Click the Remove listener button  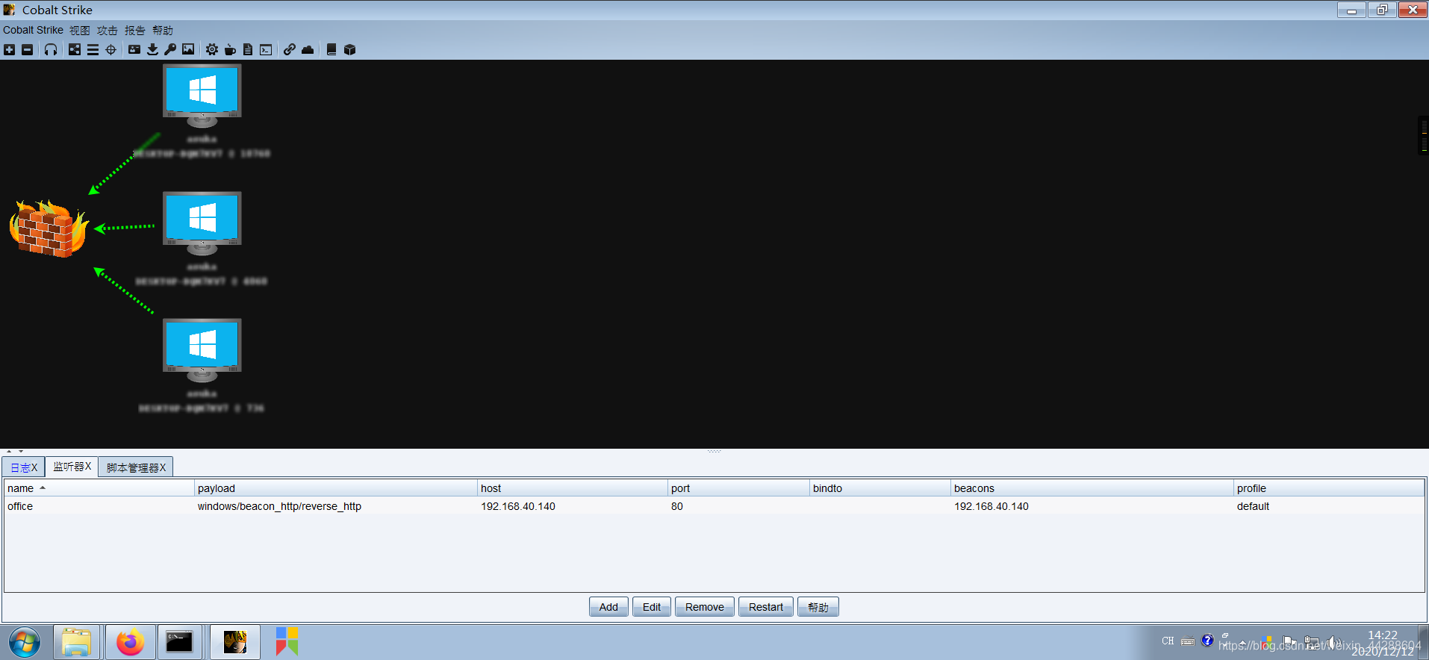705,607
